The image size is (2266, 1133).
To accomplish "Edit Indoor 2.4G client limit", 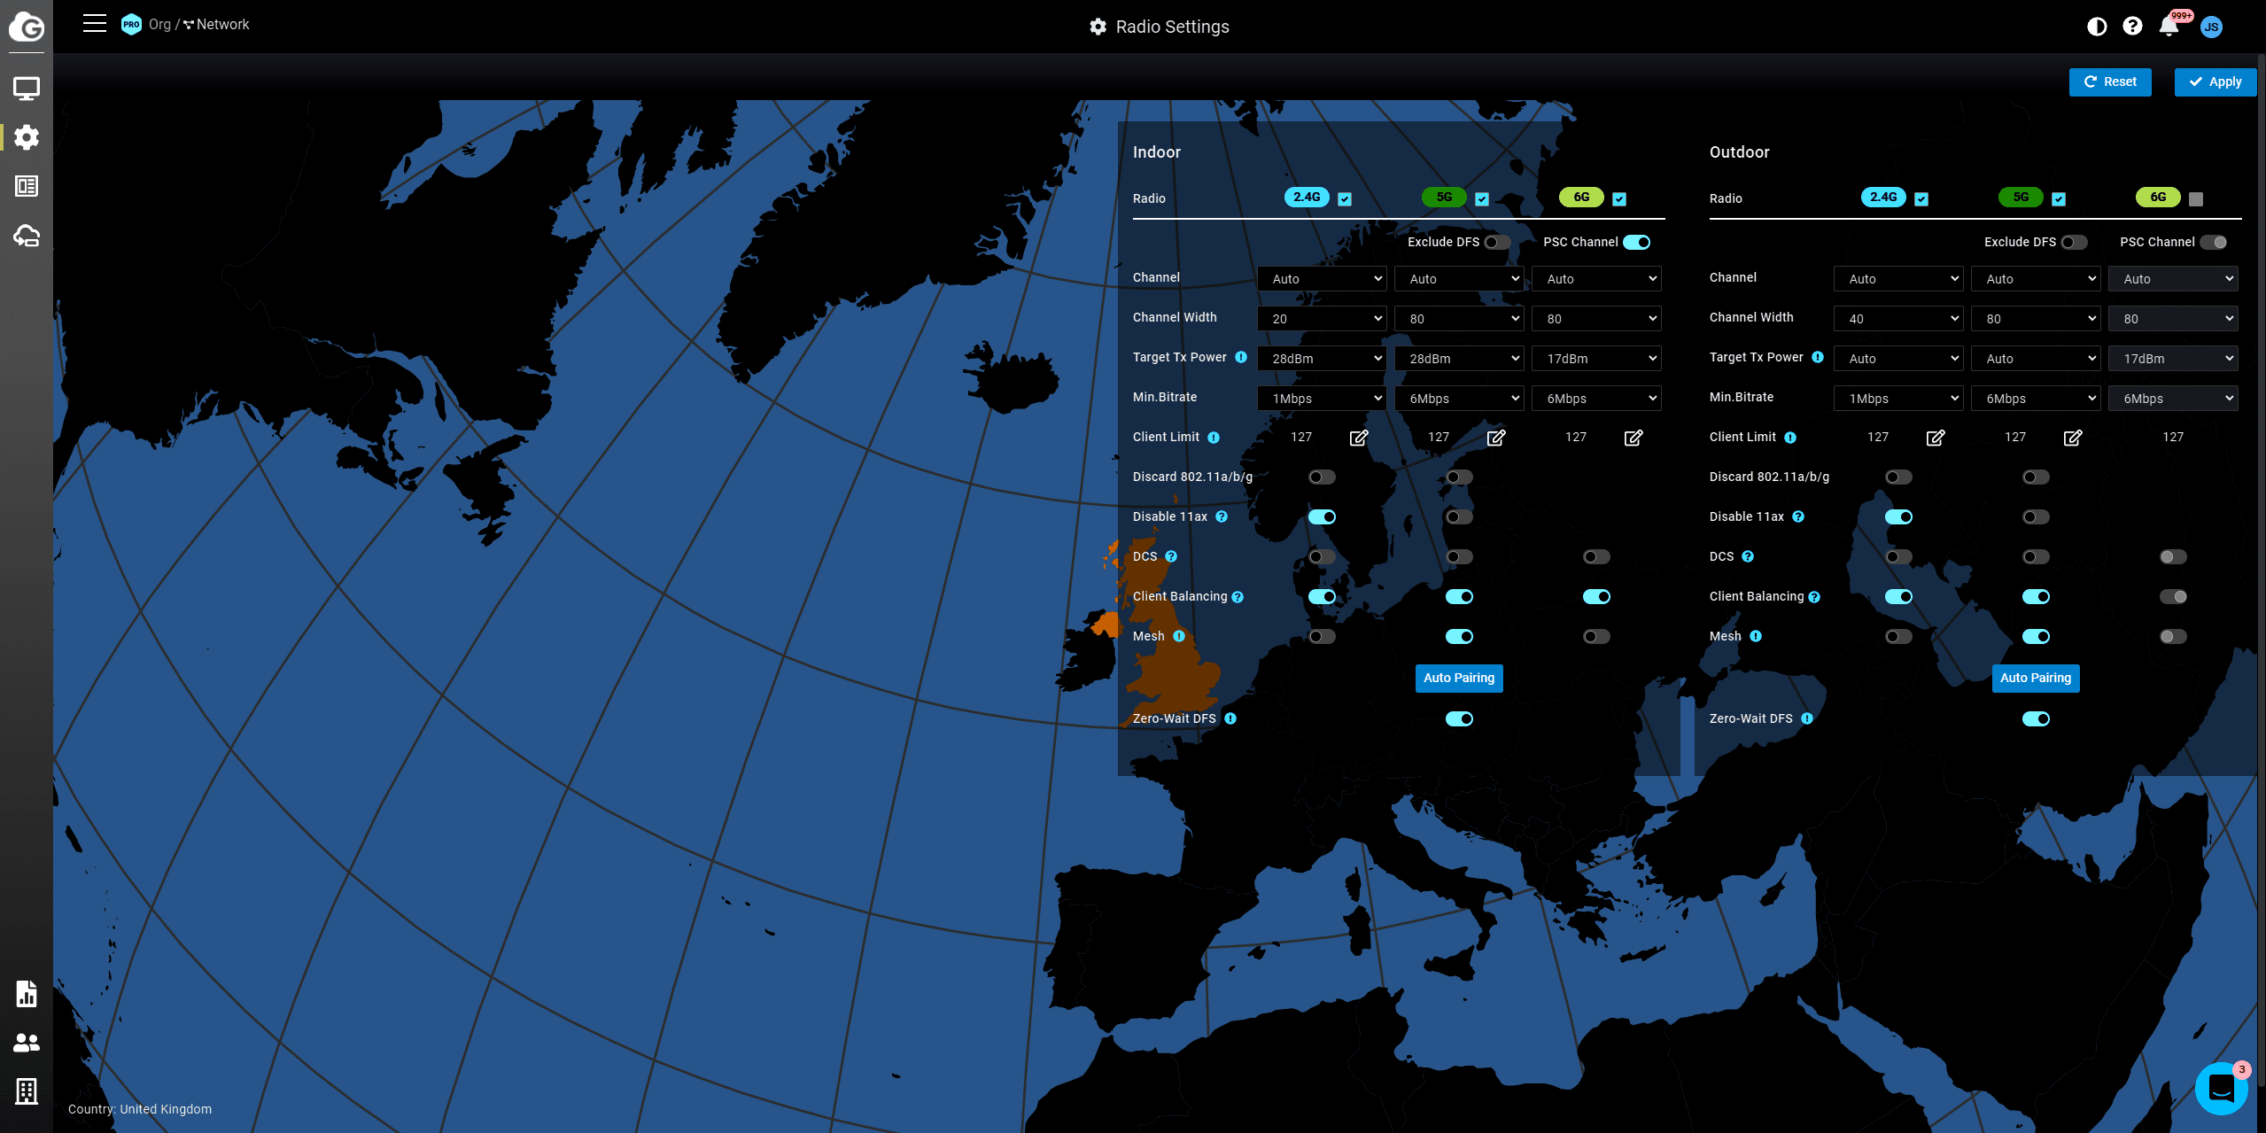I will pyautogui.click(x=1359, y=438).
